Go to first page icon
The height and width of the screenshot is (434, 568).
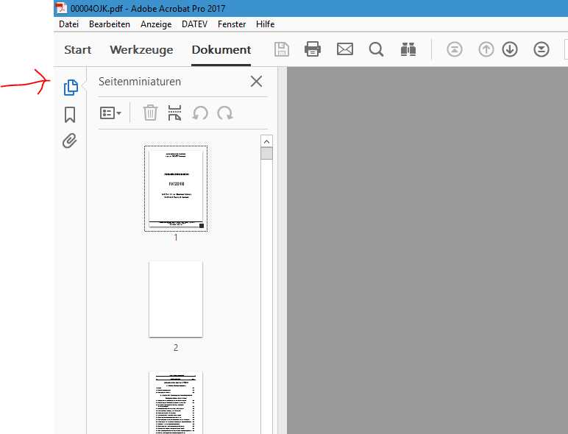click(x=454, y=49)
